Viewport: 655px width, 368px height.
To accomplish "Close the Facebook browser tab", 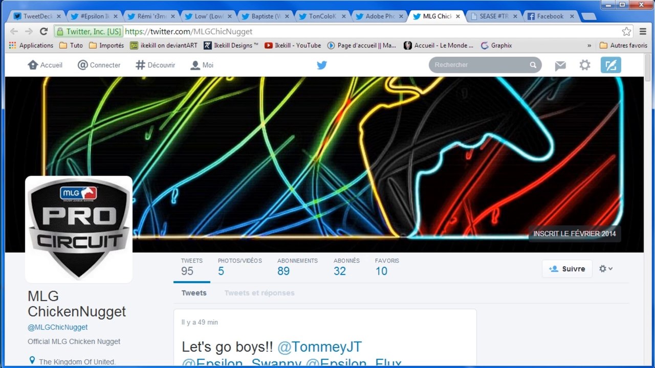I will click(x=572, y=16).
